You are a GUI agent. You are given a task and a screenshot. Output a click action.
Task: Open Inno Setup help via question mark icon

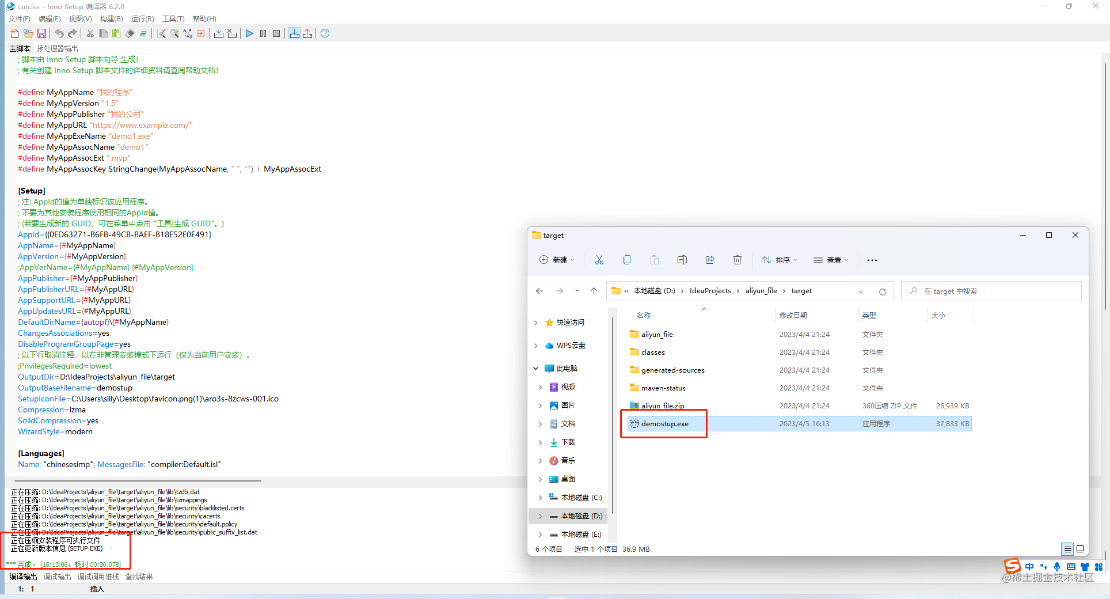coord(325,33)
